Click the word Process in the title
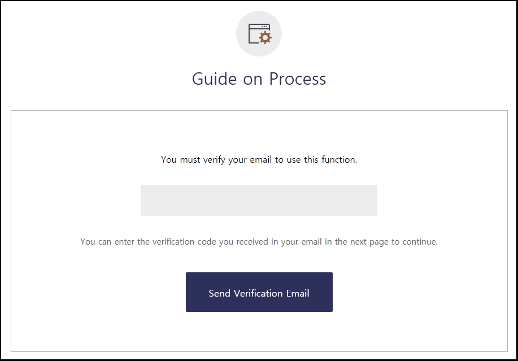518x361 pixels. click(x=298, y=79)
